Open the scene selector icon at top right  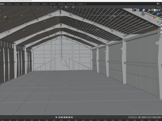coord(158,4)
